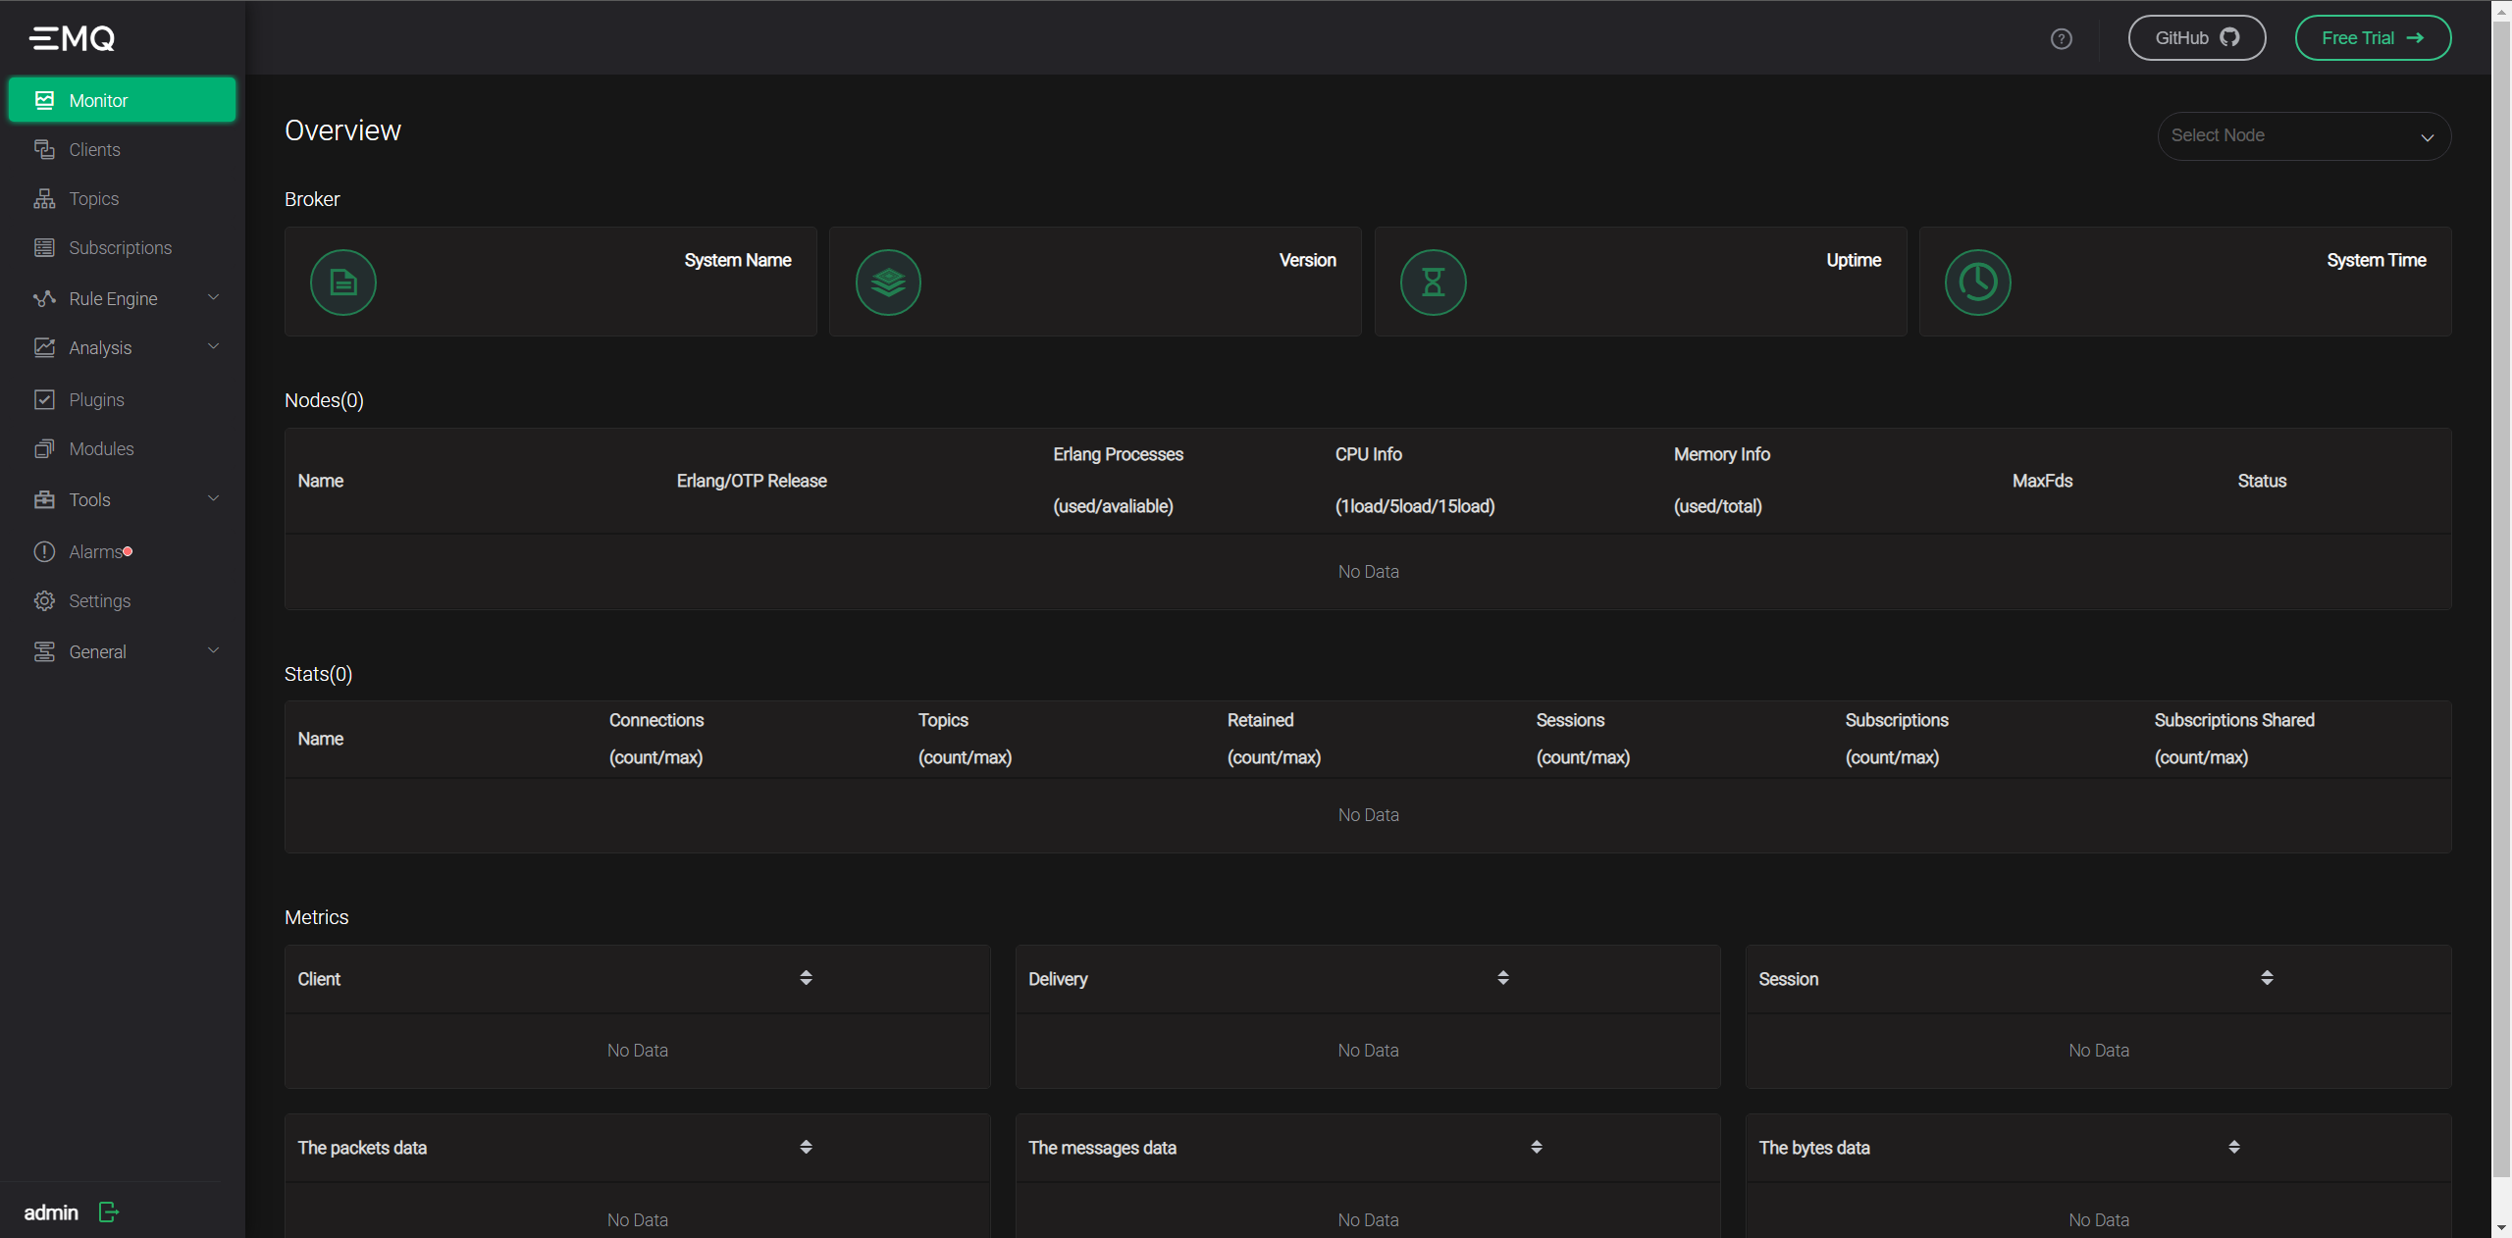Open the GitHub link button
2512x1238 pixels.
[2196, 38]
